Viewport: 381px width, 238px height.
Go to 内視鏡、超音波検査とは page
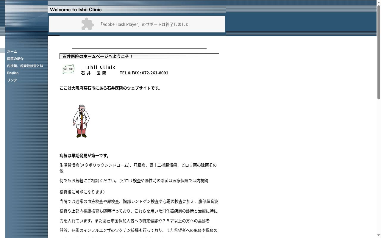click(x=25, y=66)
